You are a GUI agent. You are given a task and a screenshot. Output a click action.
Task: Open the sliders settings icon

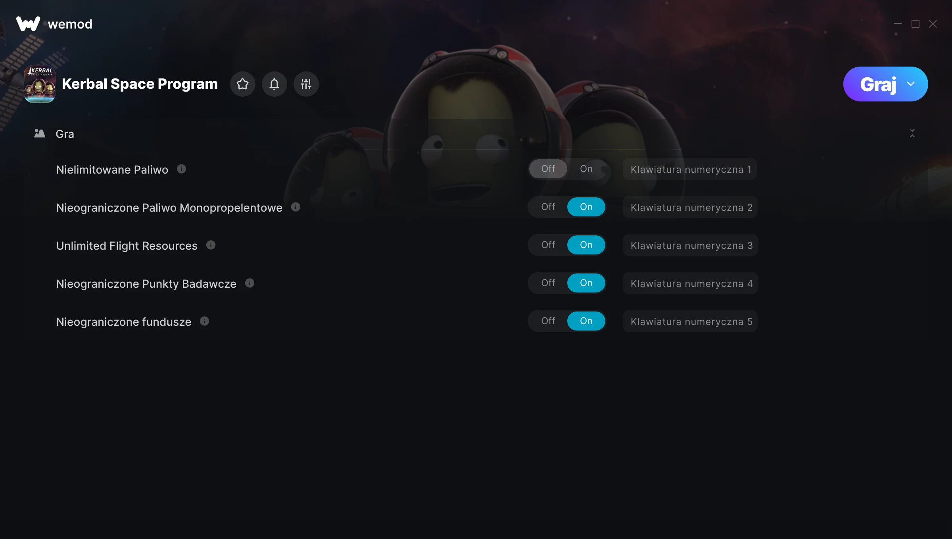click(306, 84)
